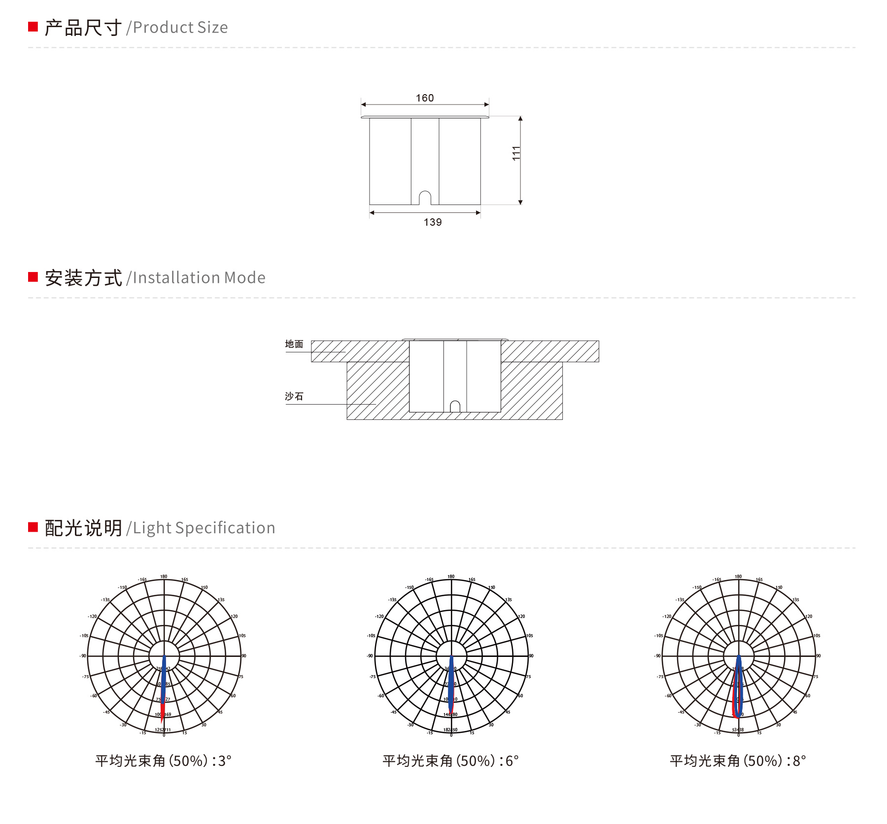Click the 111 height dimension label
Screen dimensions: 887x824
click(x=516, y=153)
